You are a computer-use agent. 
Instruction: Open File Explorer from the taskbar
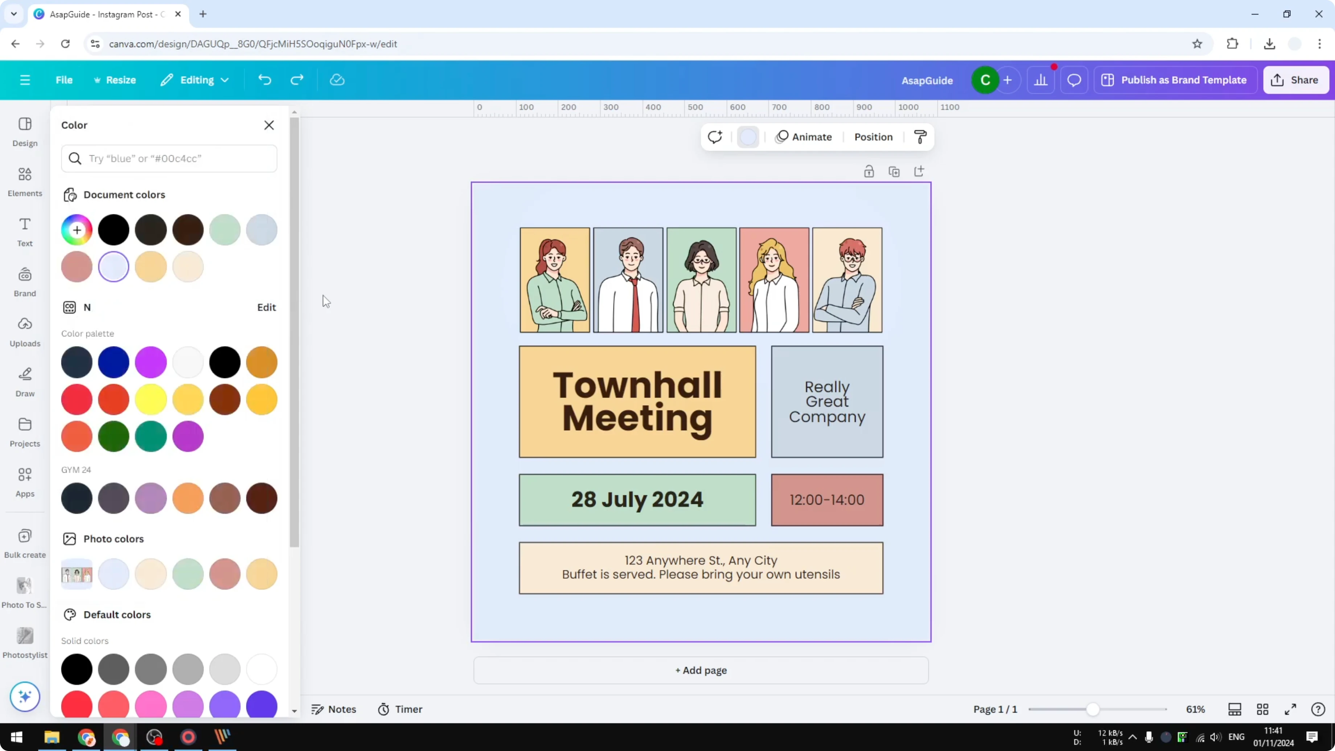tap(52, 736)
